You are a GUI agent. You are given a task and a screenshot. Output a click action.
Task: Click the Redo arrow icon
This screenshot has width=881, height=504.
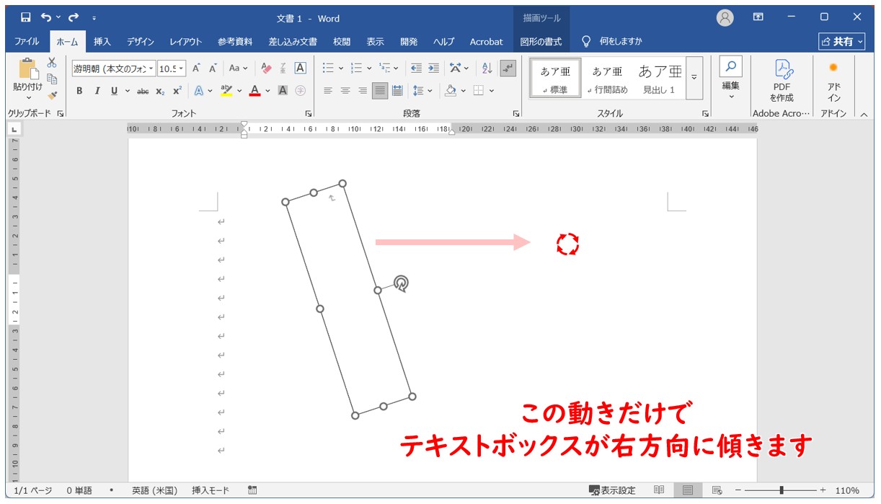[x=74, y=17]
